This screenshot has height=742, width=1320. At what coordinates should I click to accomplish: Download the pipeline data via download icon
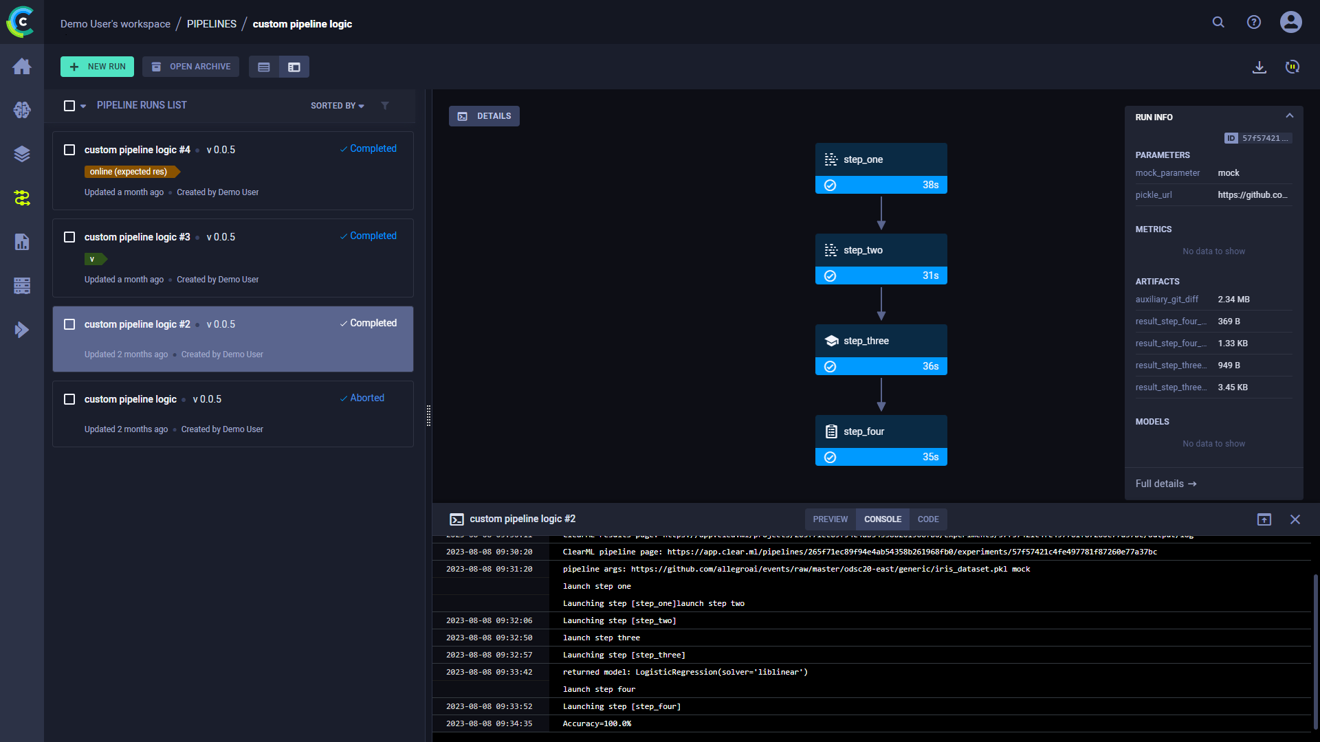coord(1259,67)
